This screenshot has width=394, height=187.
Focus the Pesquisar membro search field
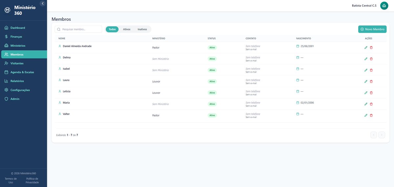click(78, 29)
